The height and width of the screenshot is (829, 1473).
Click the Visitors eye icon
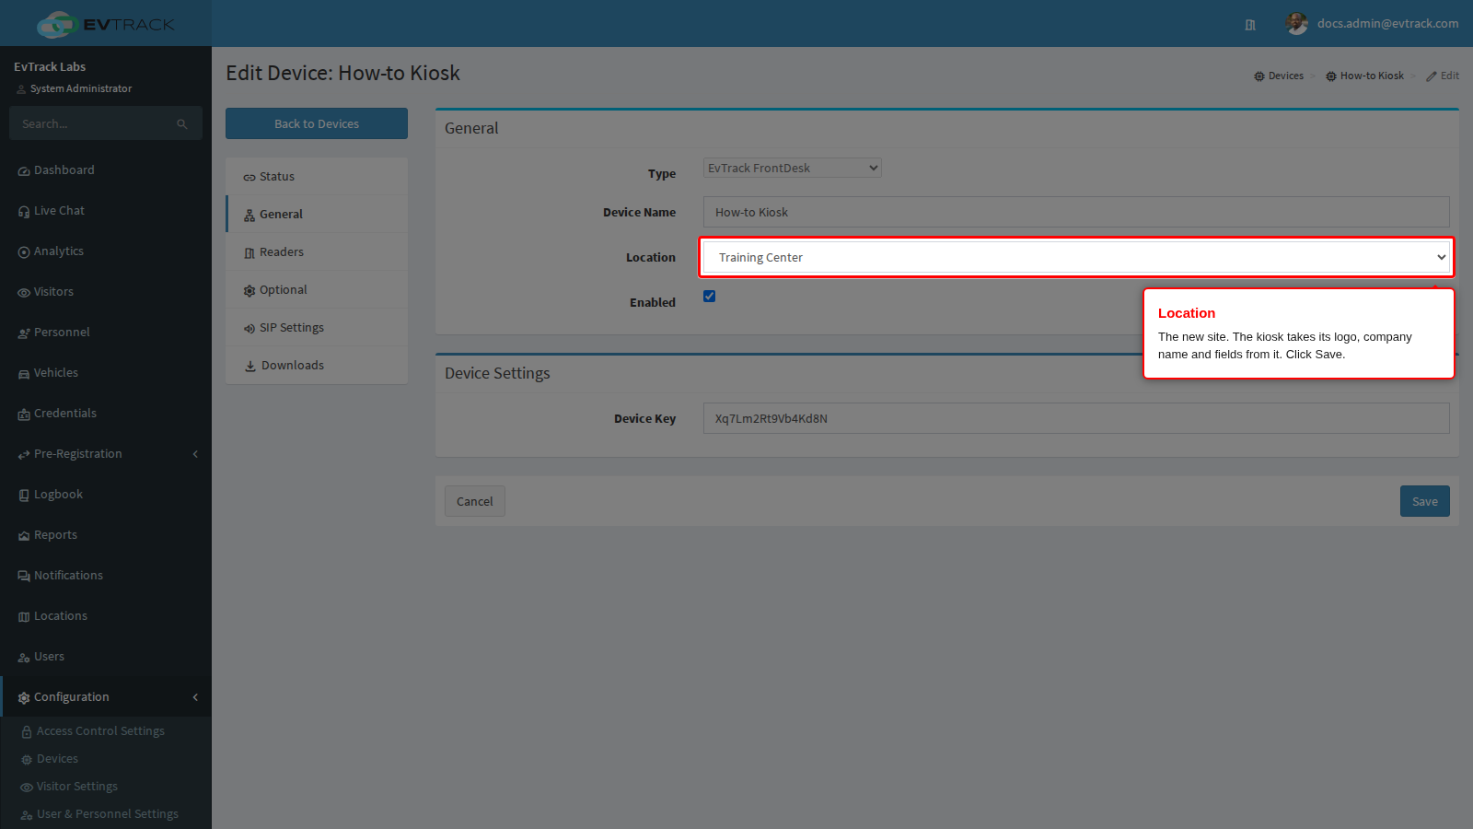pyautogui.click(x=24, y=293)
